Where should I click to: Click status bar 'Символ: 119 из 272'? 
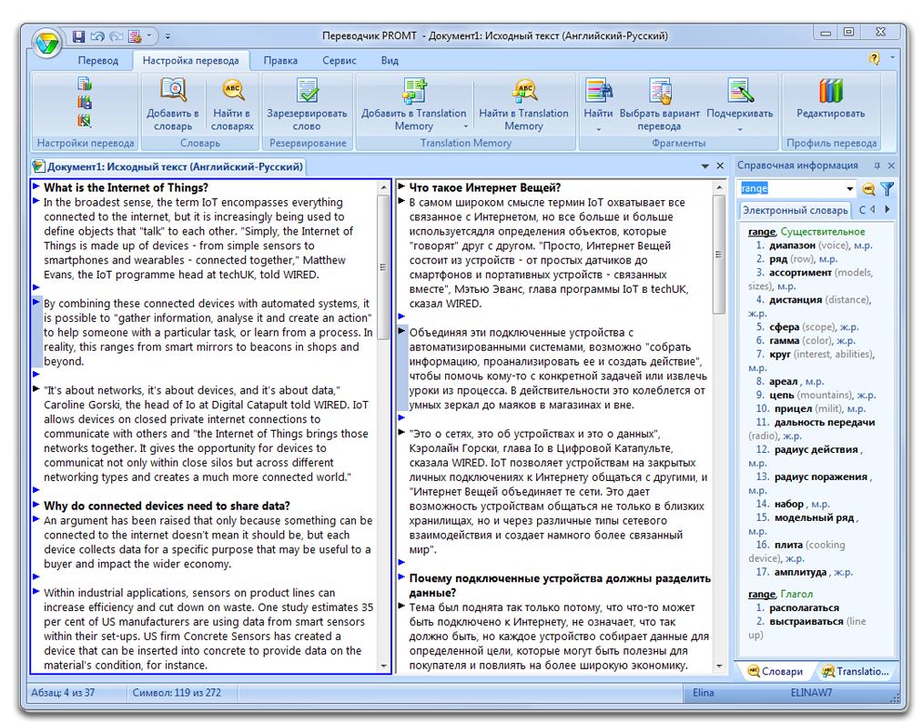tap(177, 693)
